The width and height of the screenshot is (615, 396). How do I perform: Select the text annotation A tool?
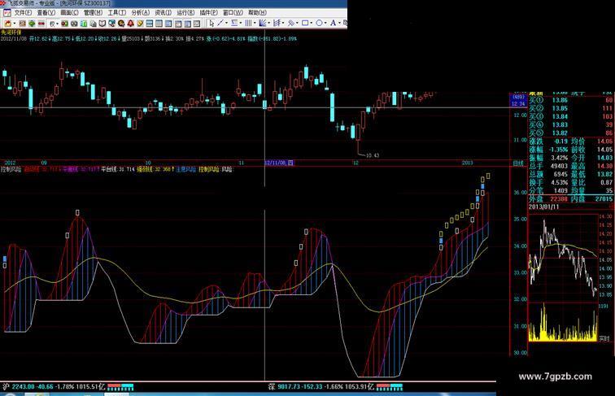tap(333, 23)
